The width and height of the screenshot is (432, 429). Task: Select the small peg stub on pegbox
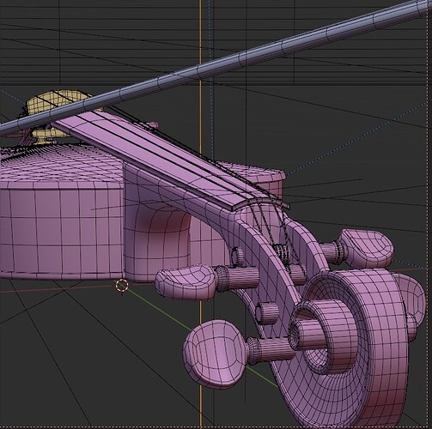266,313
